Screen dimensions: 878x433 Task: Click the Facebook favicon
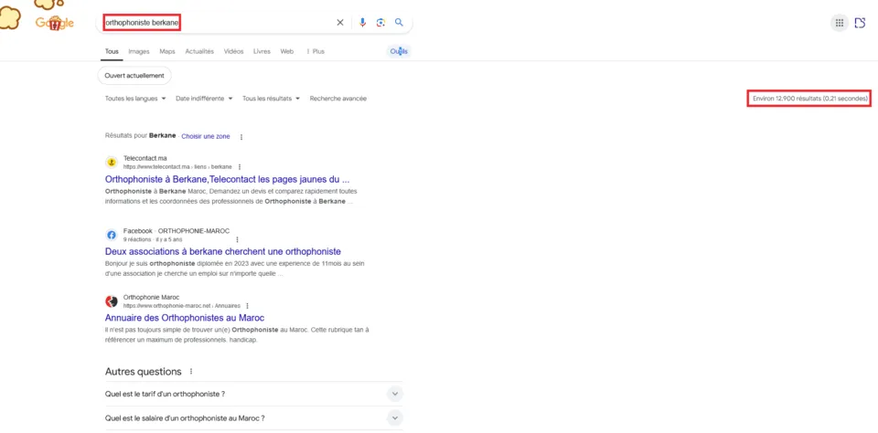click(x=112, y=235)
